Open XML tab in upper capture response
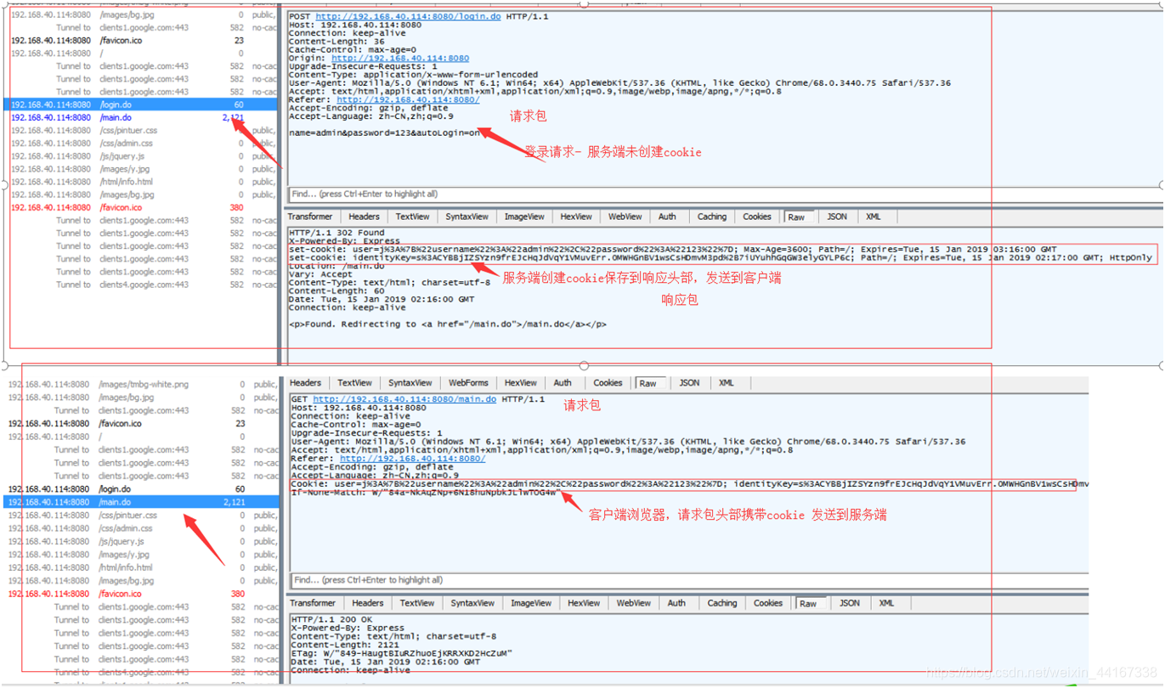Image resolution: width=1165 pixels, height=688 pixels. click(874, 217)
